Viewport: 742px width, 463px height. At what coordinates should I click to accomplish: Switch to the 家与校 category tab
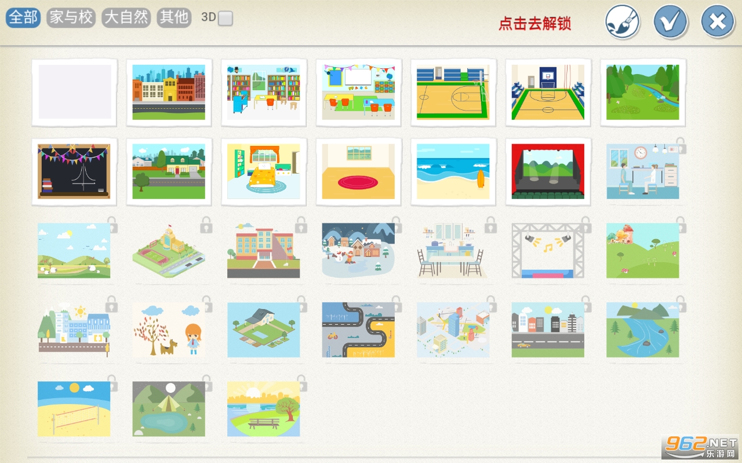(71, 17)
